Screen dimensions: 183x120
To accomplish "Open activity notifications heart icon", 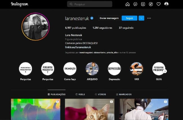I will [159, 4].
